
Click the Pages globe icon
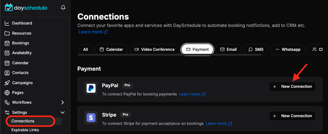[x=7, y=92]
